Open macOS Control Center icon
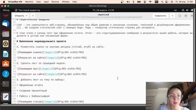 [167, 2]
